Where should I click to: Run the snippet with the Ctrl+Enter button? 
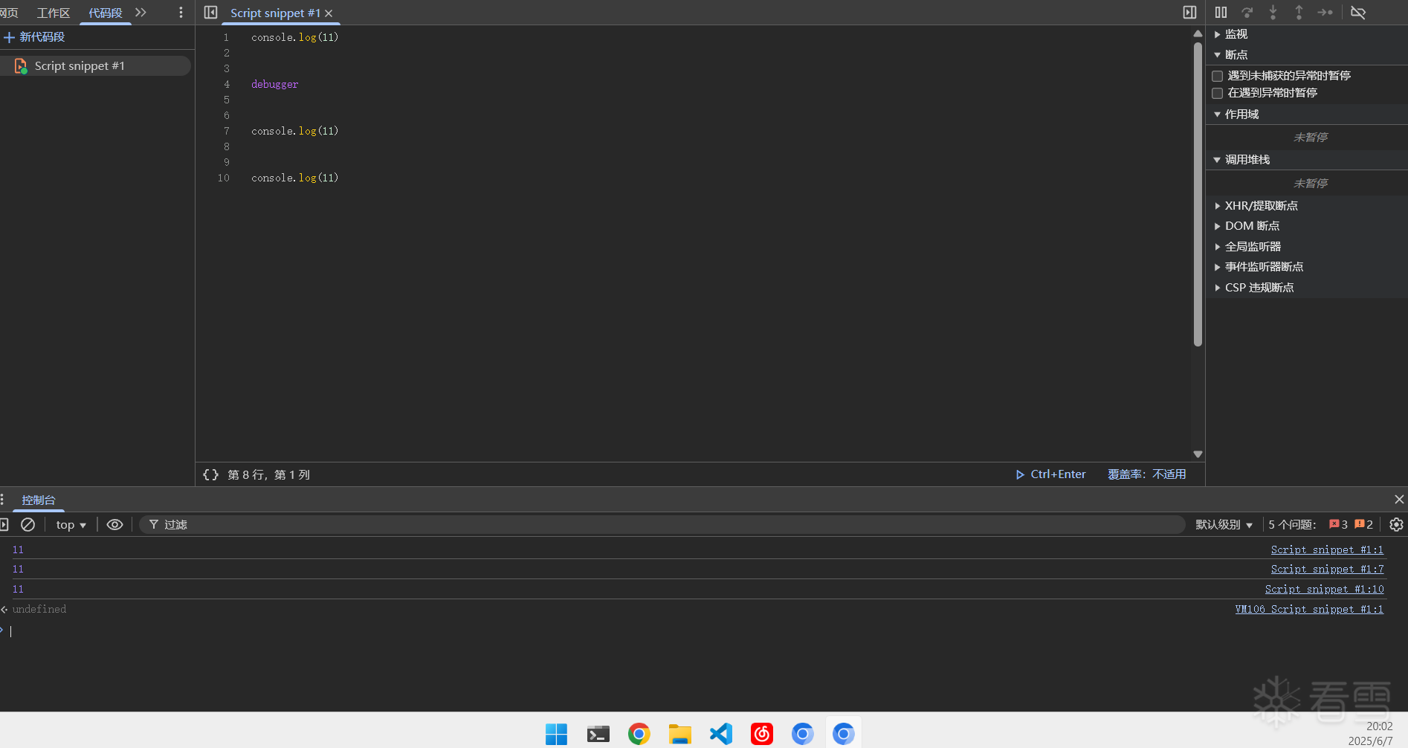(x=1051, y=474)
